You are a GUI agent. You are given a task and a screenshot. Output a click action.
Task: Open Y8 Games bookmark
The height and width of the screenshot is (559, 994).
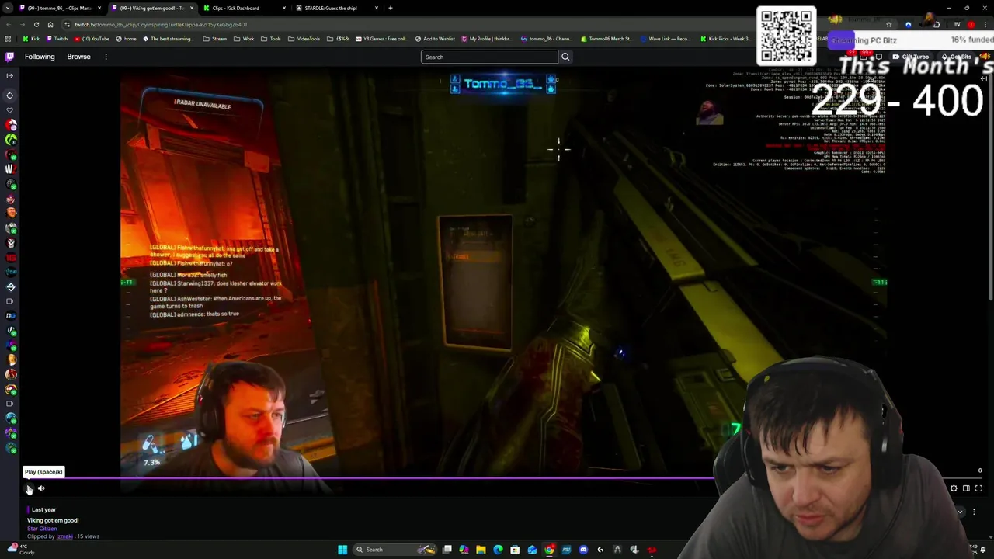pyautogui.click(x=383, y=39)
